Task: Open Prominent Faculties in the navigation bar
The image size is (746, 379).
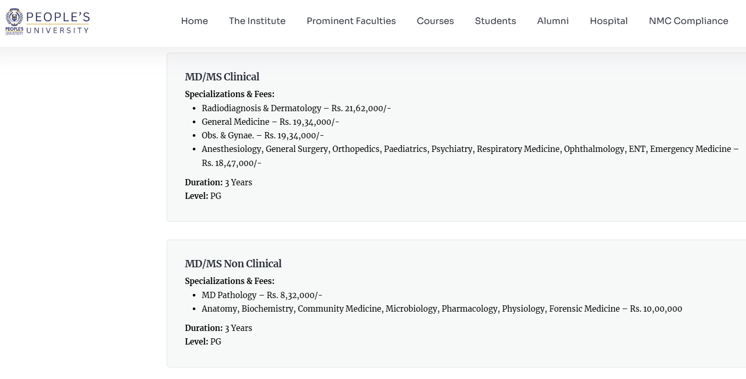Action: (x=351, y=21)
